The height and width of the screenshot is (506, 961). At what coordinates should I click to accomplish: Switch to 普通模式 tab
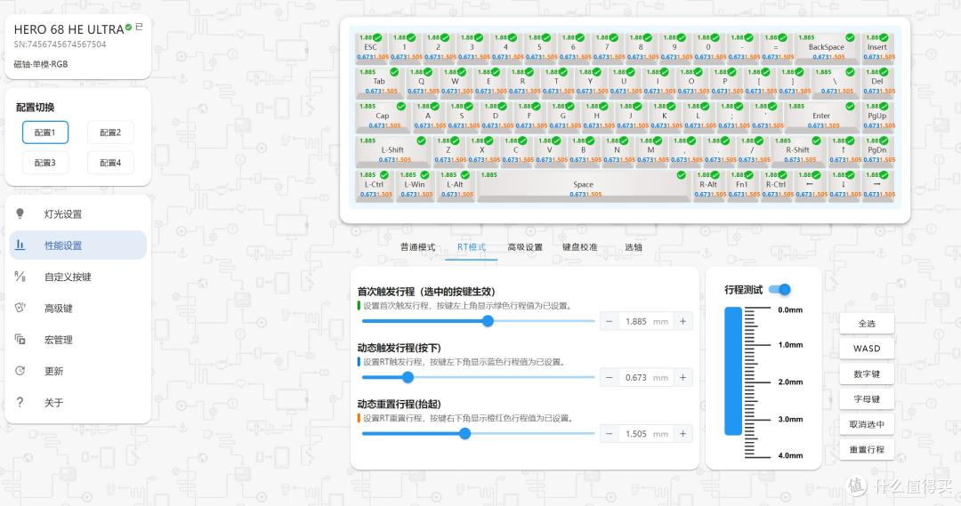coord(417,247)
